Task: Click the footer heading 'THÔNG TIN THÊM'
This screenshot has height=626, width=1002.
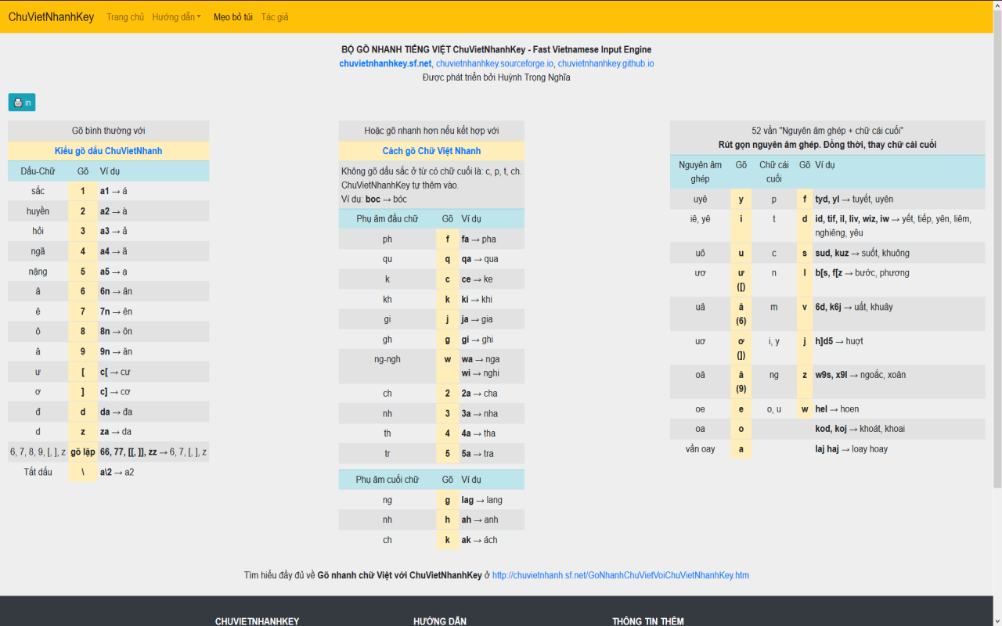Action: 648,621
